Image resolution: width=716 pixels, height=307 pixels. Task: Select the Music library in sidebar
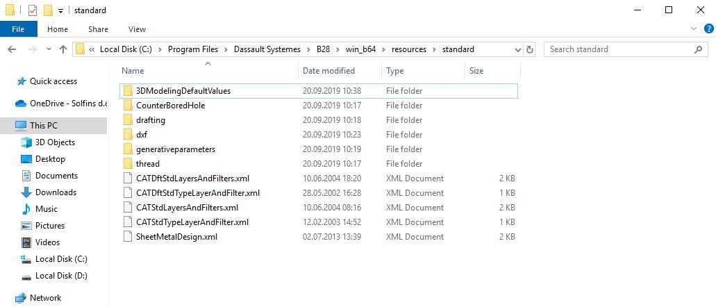47,209
